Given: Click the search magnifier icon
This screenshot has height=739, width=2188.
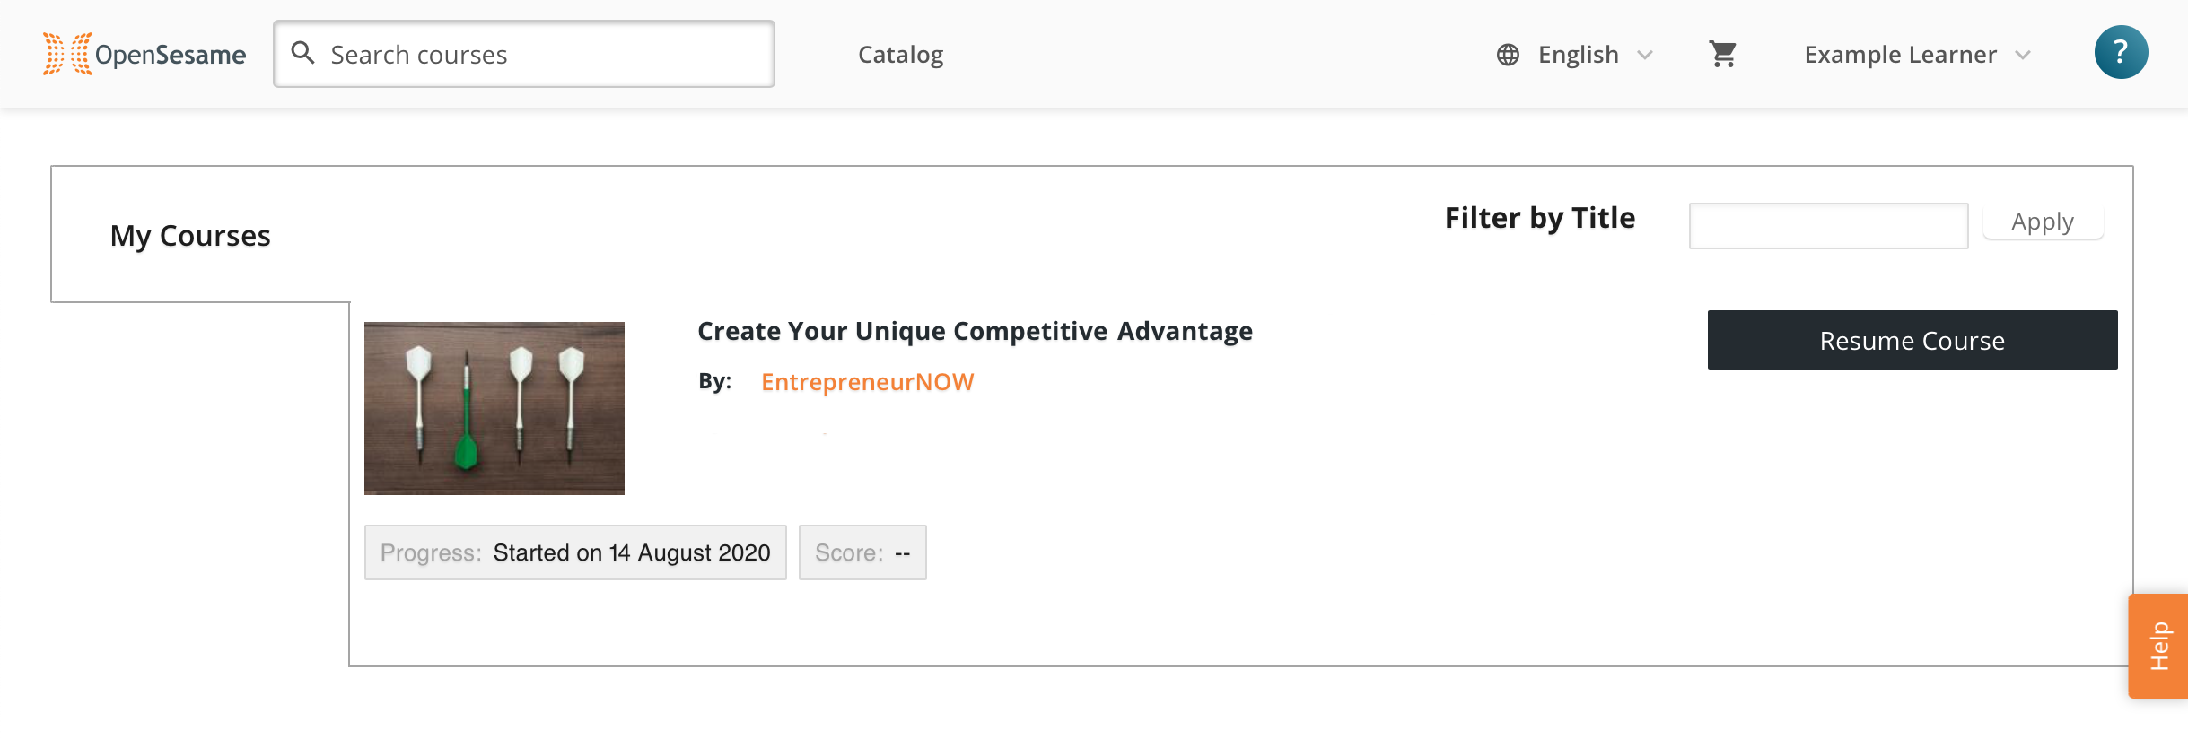Looking at the screenshot, I should pos(303,53).
